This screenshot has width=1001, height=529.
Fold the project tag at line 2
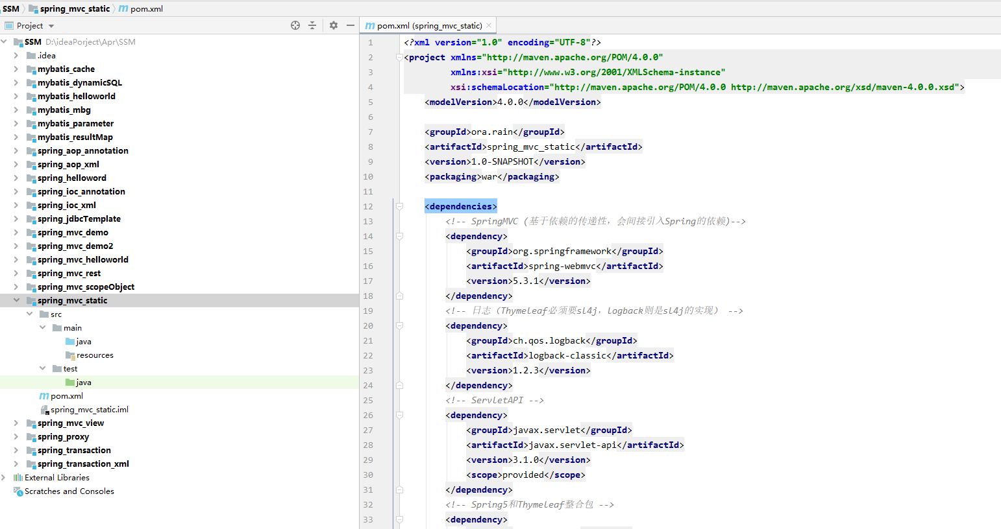click(x=399, y=57)
